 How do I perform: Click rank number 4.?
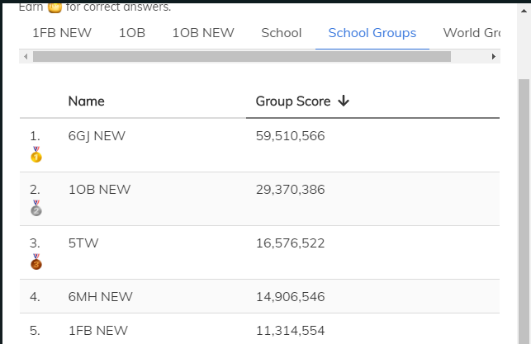35,297
